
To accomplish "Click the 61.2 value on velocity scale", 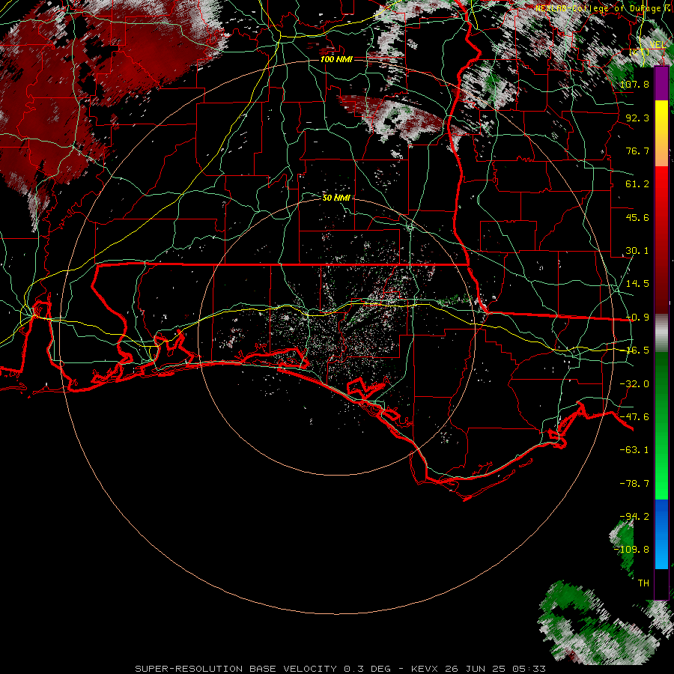I will coord(637,184).
